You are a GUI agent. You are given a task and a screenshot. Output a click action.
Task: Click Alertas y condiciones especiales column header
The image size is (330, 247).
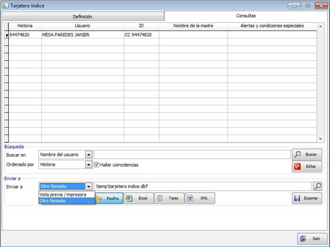coord(272,26)
